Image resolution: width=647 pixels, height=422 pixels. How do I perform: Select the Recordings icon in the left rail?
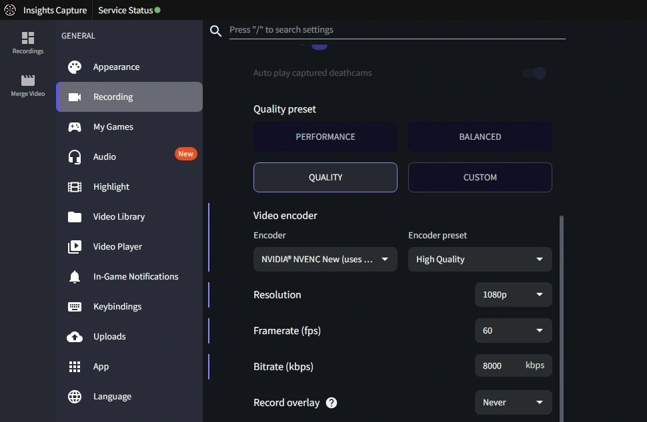27,38
